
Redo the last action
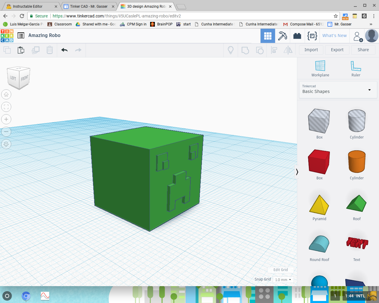(78, 50)
